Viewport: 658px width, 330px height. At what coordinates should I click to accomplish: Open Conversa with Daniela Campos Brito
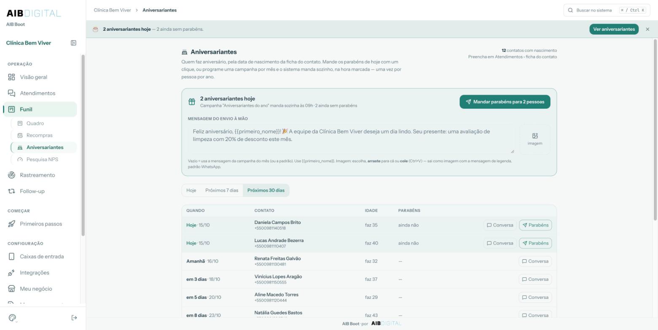(500, 225)
